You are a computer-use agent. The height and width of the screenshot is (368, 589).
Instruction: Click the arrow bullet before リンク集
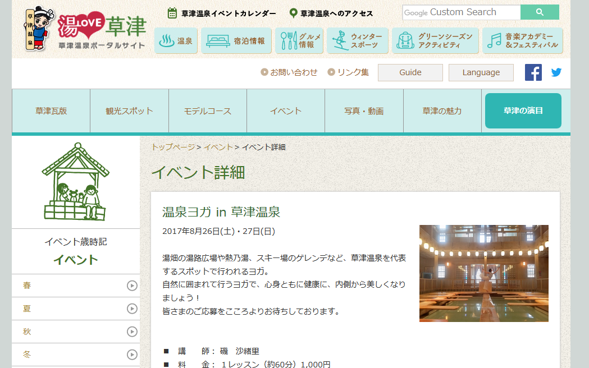tap(331, 72)
